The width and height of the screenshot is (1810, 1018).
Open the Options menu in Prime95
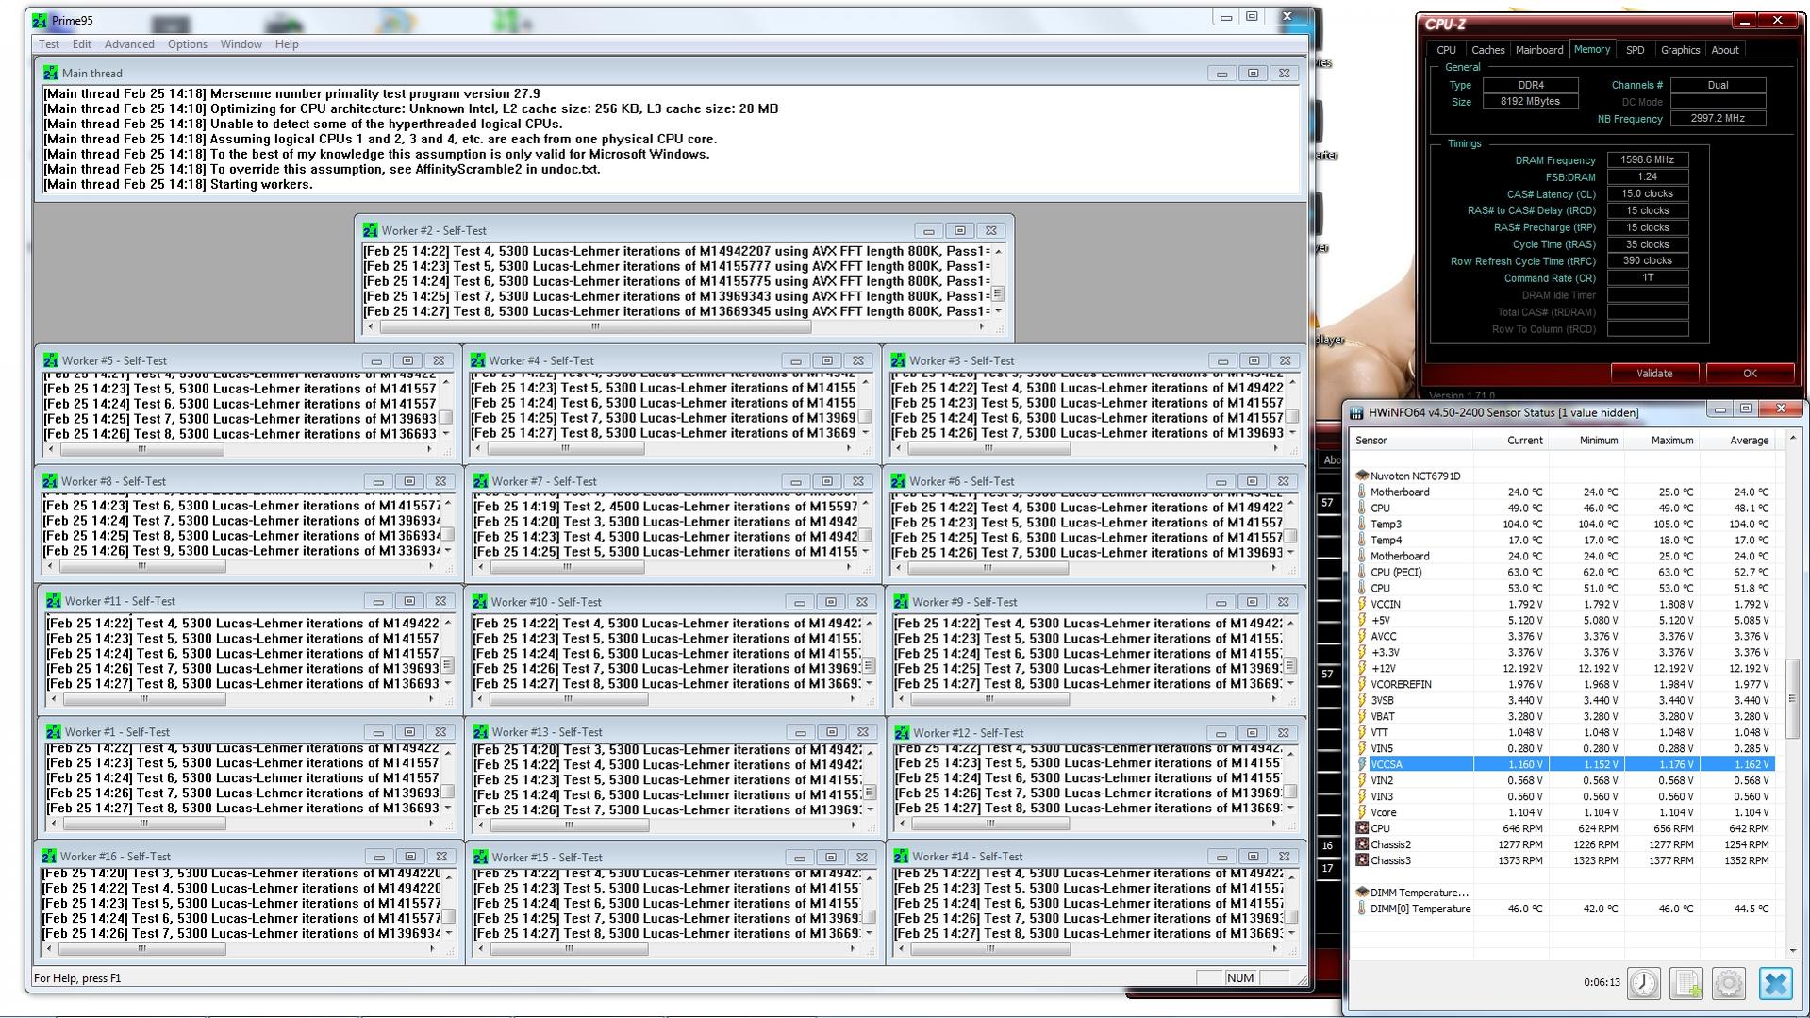188,44
